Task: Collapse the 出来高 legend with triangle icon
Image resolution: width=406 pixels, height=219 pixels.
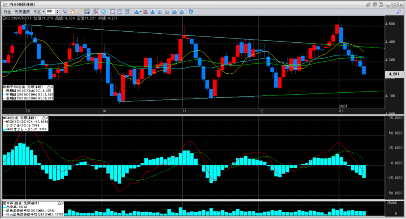Action: coord(59,203)
